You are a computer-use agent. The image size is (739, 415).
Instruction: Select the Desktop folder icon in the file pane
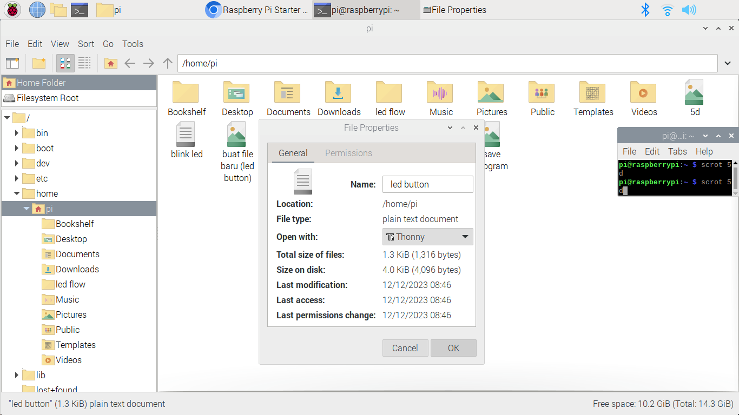pyautogui.click(x=237, y=92)
